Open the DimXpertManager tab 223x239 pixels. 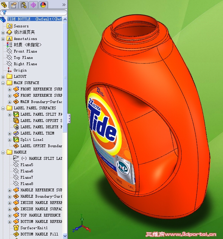pyautogui.click(x=33, y=5)
